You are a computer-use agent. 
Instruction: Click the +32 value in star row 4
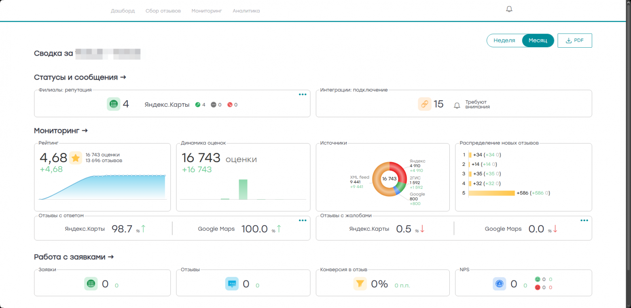477,183
